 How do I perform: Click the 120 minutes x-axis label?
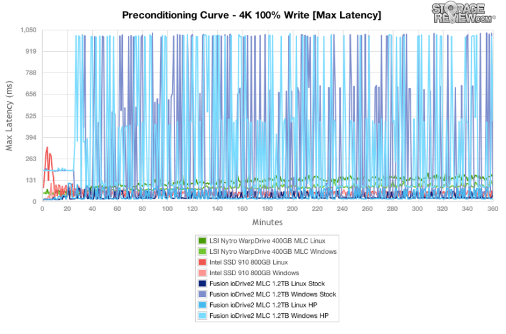(192, 208)
